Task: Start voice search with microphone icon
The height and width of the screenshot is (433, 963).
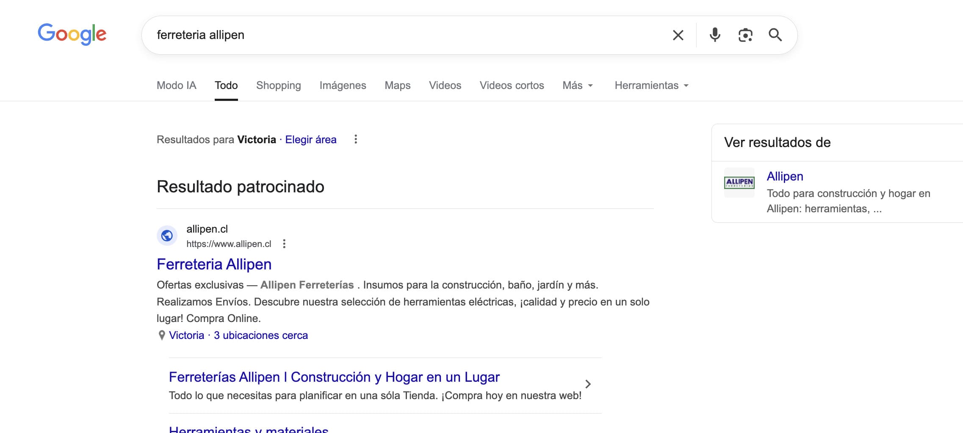Action: click(715, 35)
